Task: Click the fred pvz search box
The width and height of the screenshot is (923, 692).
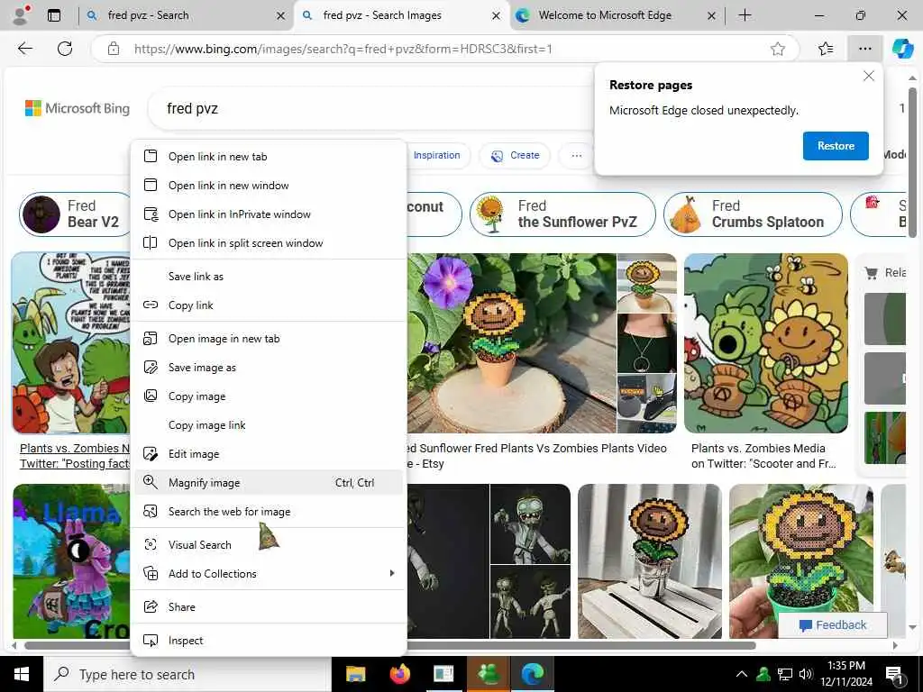Action: tap(370, 108)
